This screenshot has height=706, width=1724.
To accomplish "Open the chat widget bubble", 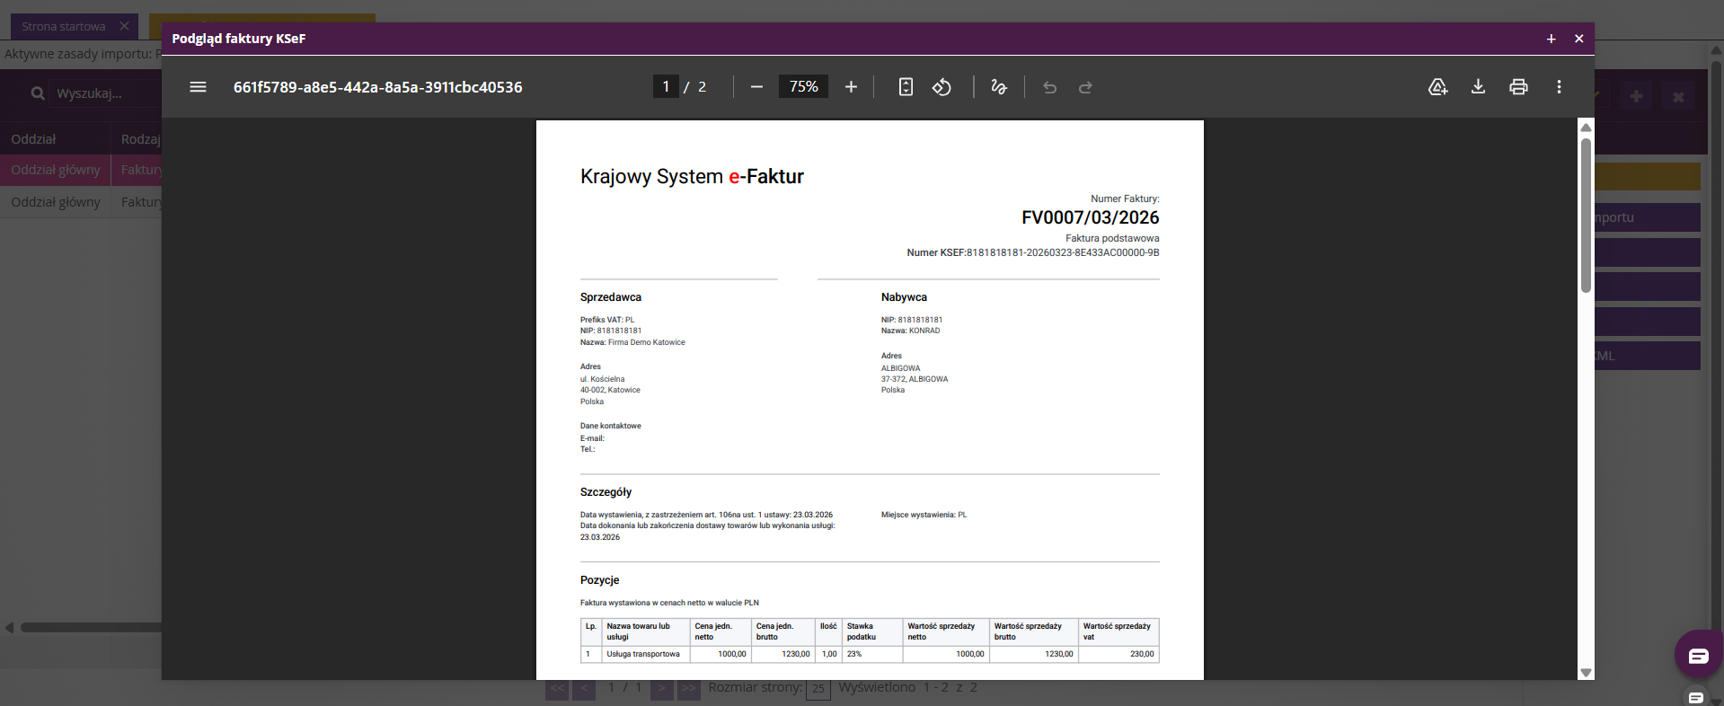I will tap(1698, 655).
